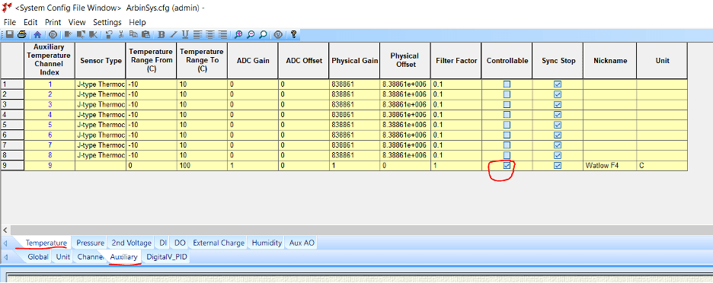
Task: Toggle Bold formatting icon
Action: tap(161, 34)
